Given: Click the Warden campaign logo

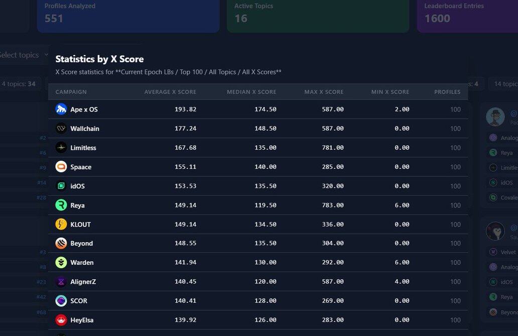Looking at the screenshot, I should [x=61, y=263].
